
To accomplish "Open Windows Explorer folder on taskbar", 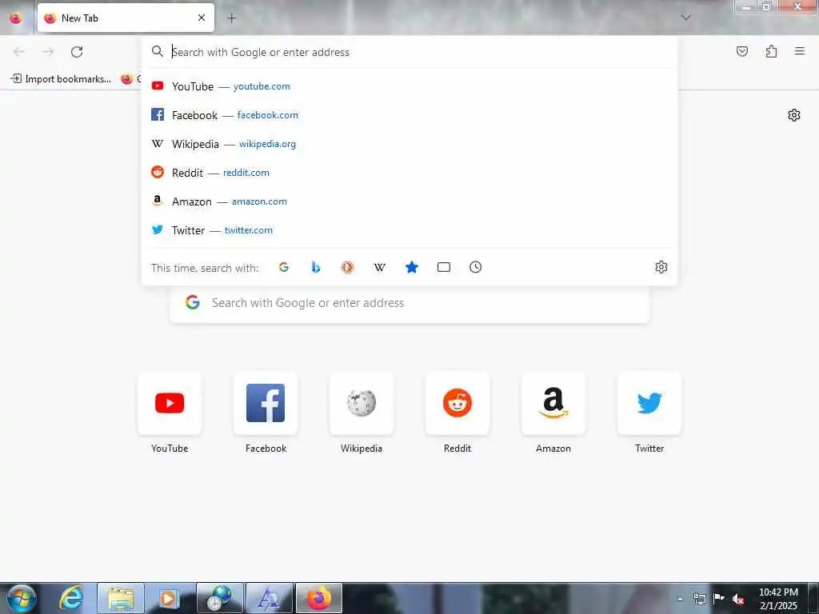I will (x=121, y=598).
